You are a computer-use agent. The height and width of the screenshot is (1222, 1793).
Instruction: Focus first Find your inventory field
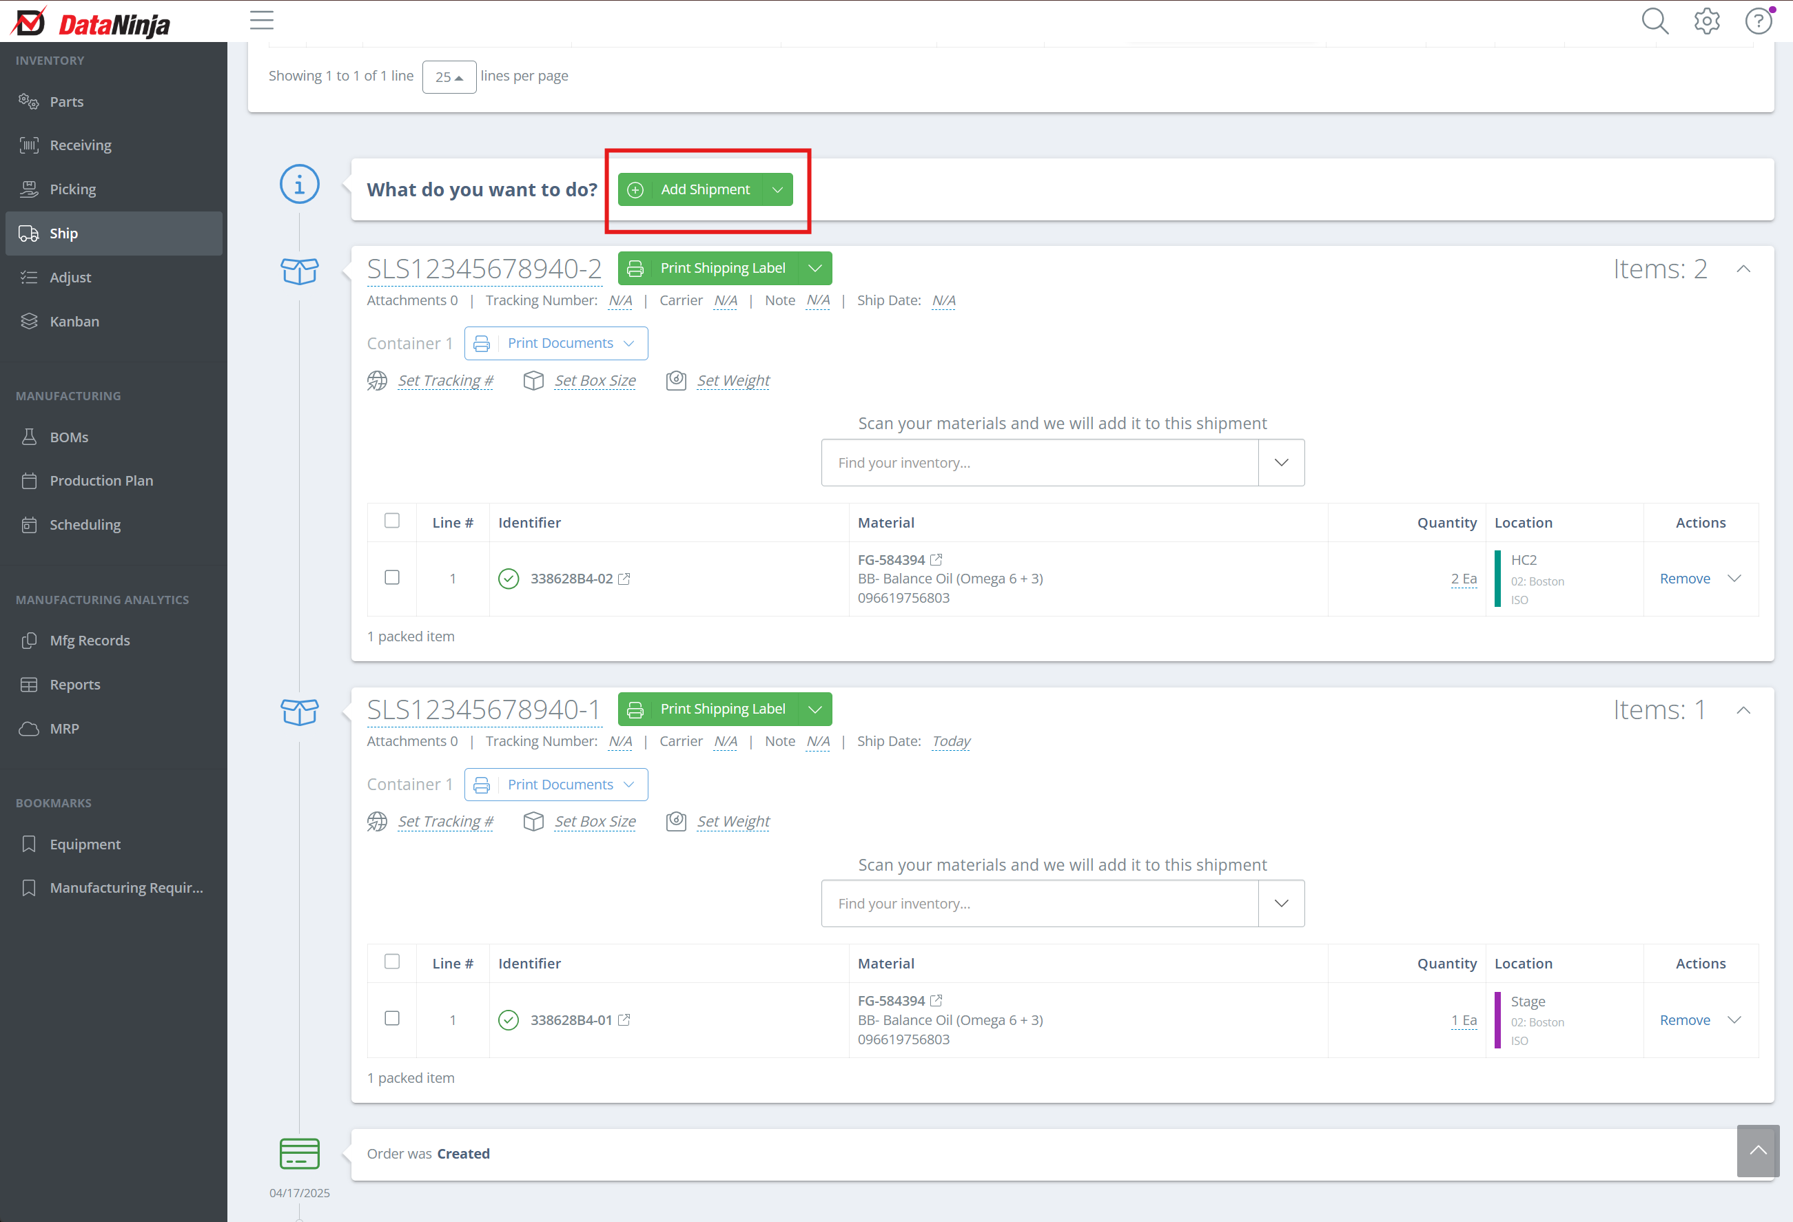[1039, 463]
